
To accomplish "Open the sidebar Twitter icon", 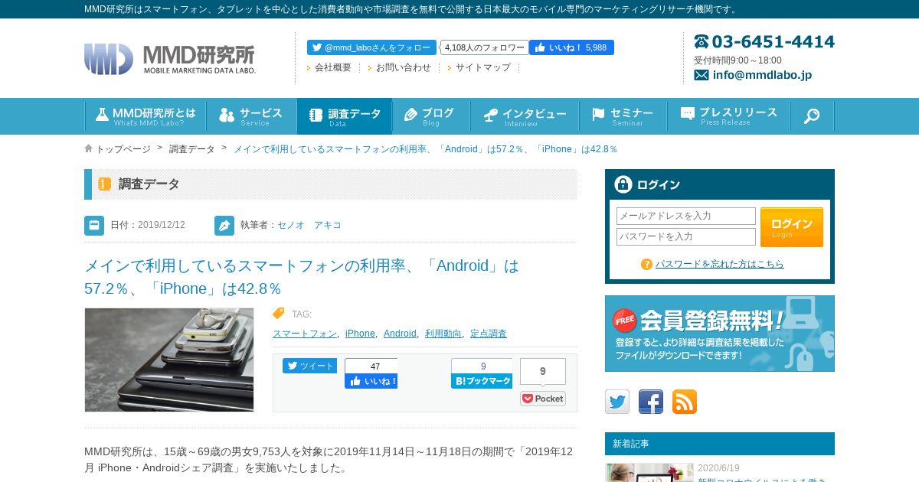I will click(x=617, y=402).
